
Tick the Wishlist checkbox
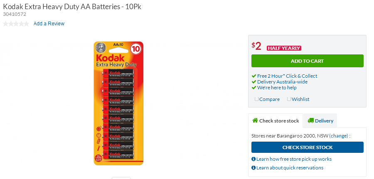tap(289, 99)
